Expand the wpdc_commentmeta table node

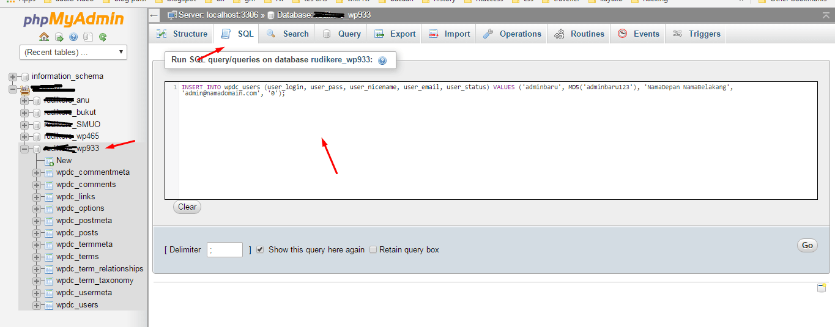coord(37,173)
